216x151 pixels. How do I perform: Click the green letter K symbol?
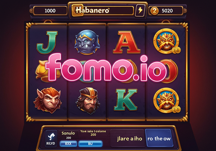pyautogui.click(x=126, y=100)
